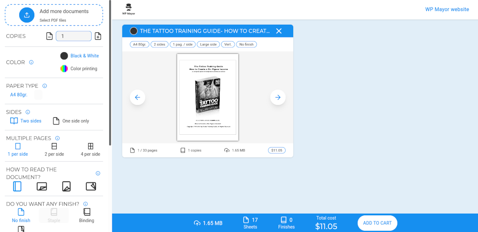Open the PAPER TYPE info icon
Screen dimensions: 478x232
[x=45, y=86]
